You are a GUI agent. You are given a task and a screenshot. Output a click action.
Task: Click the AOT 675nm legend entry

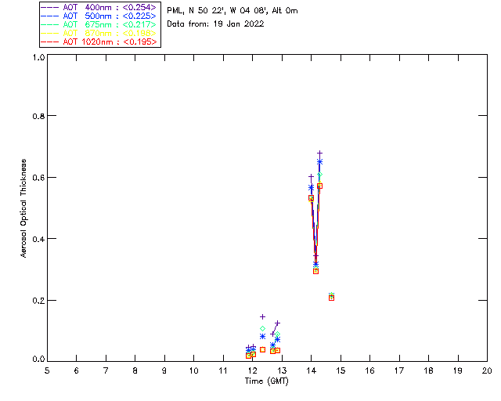[x=99, y=24]
